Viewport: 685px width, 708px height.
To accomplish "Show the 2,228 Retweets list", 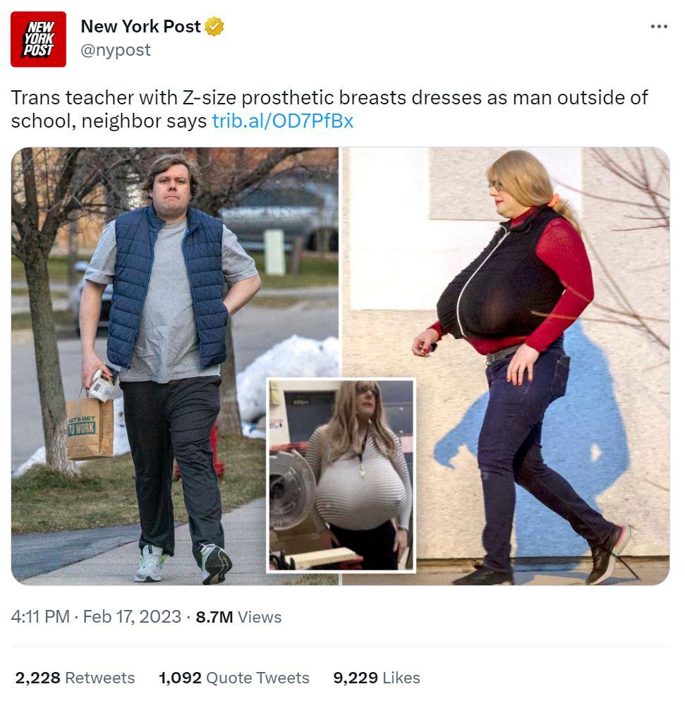I will tap(75, 678).
